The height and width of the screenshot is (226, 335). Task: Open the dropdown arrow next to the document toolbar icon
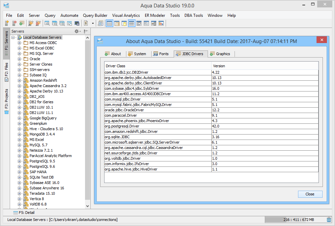click(92, 23)
